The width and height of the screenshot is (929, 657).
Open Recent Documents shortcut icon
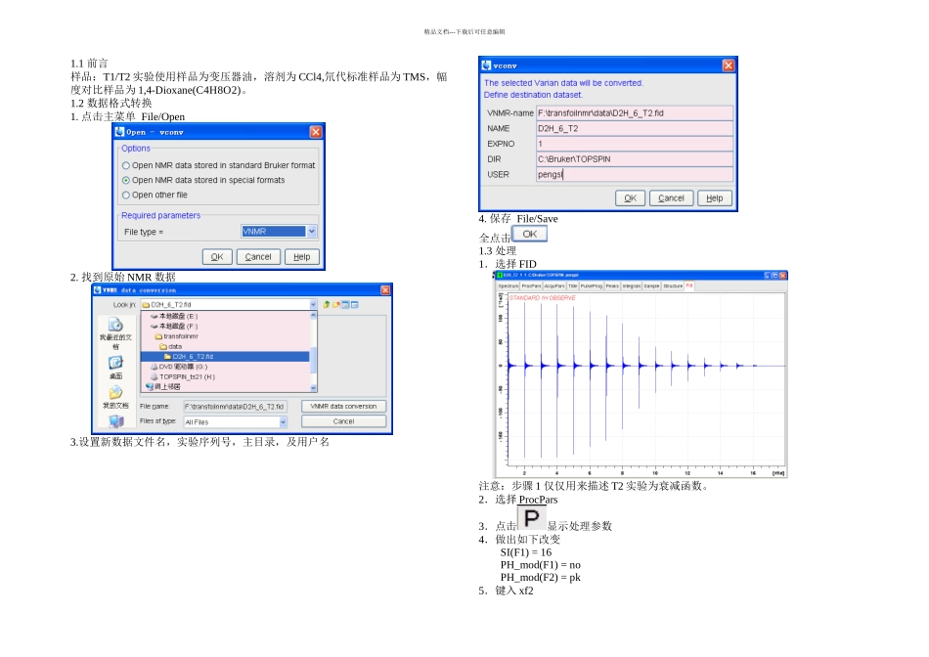[115, 325]
